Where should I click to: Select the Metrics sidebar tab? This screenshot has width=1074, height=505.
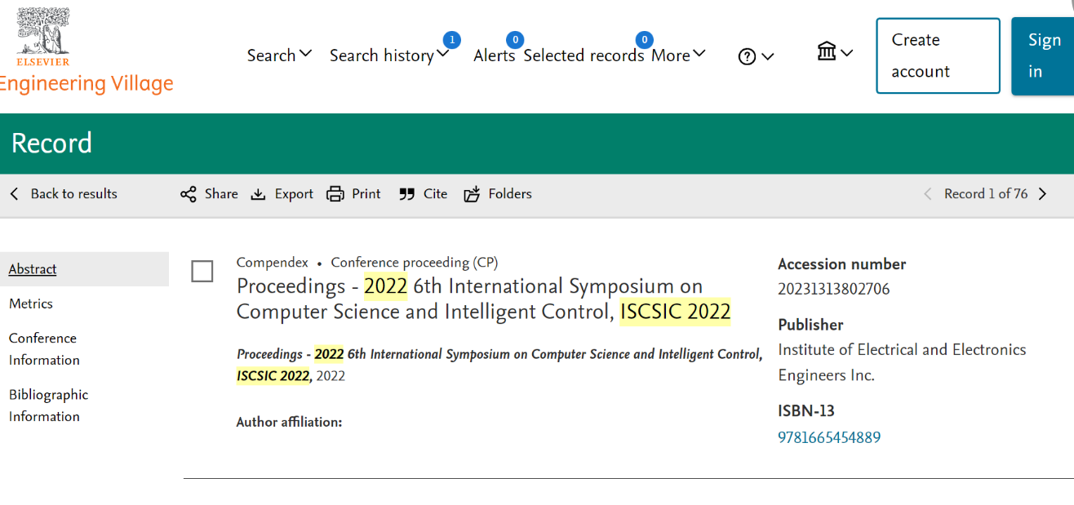(31, 303)
